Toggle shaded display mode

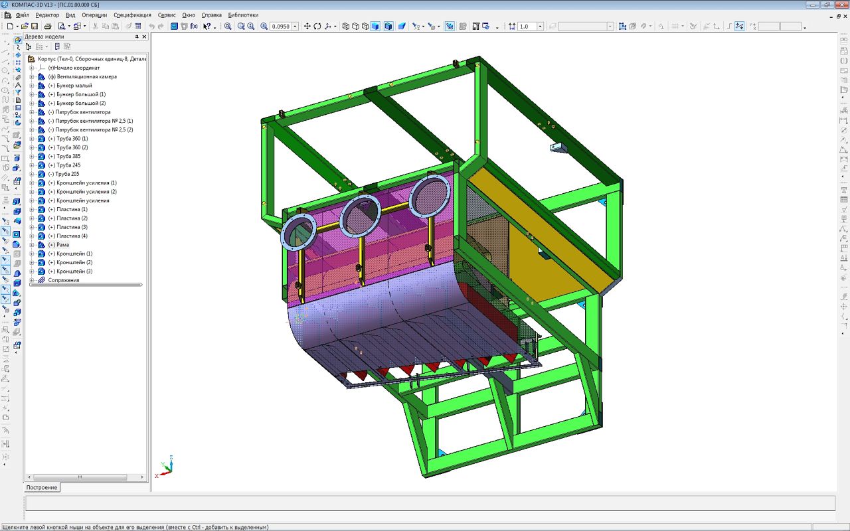(x=375, y=27)
